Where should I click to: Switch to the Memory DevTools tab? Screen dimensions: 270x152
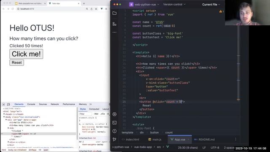point(83,104)
